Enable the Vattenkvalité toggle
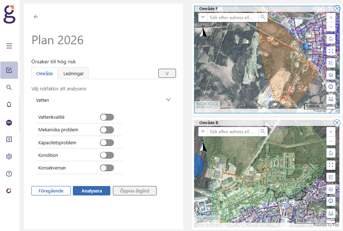 pyautogui.click(x=107, y=117)
